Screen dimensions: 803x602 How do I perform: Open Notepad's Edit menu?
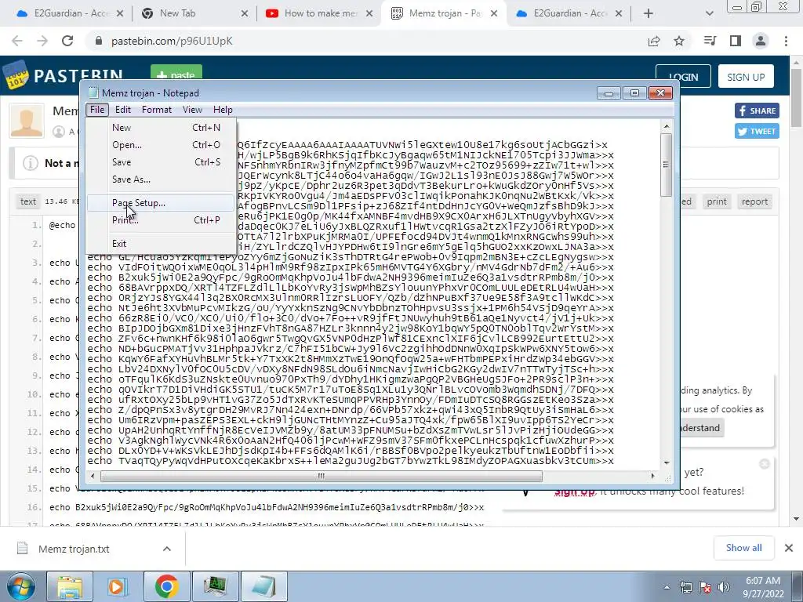click(x=123, y=110)
